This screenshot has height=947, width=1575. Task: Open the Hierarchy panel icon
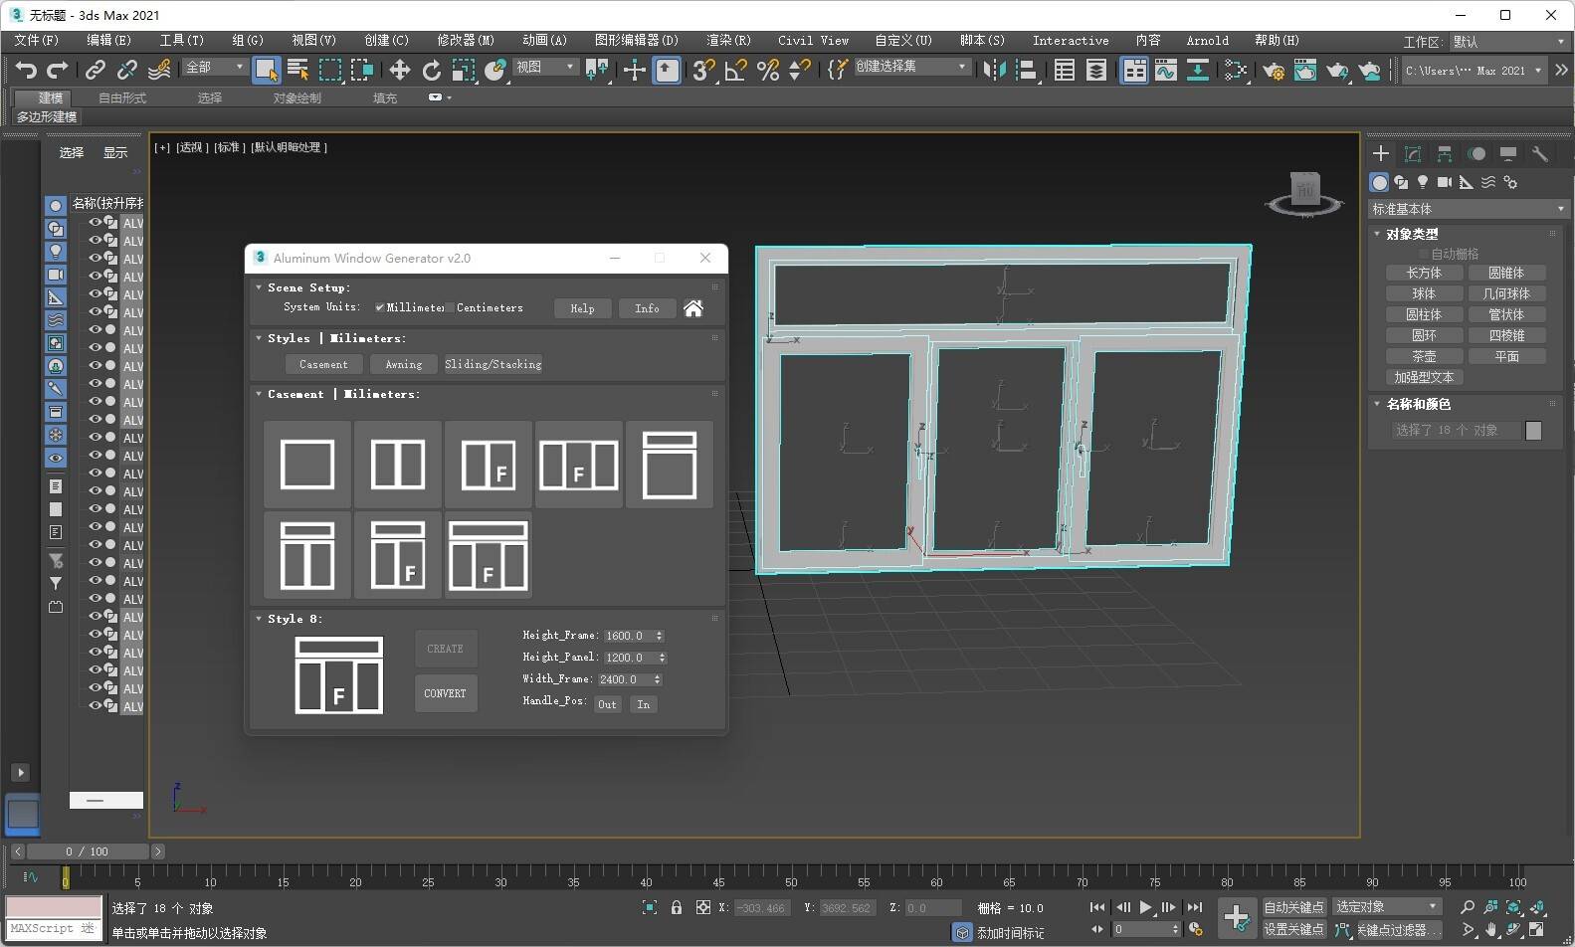tap(1445, 153)
